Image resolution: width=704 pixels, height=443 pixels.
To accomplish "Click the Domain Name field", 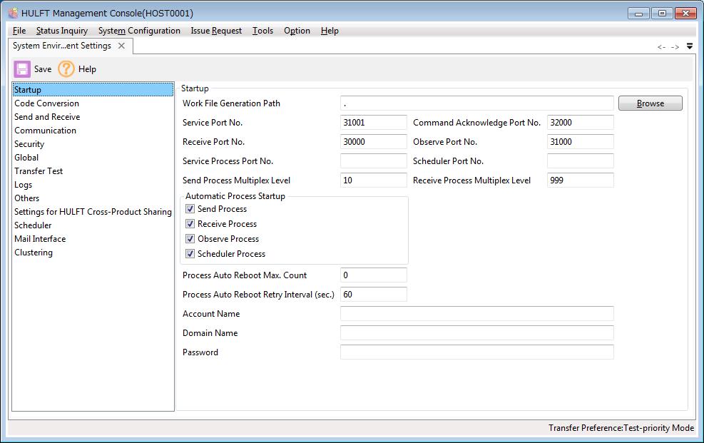I will click(x=476, y=333).
